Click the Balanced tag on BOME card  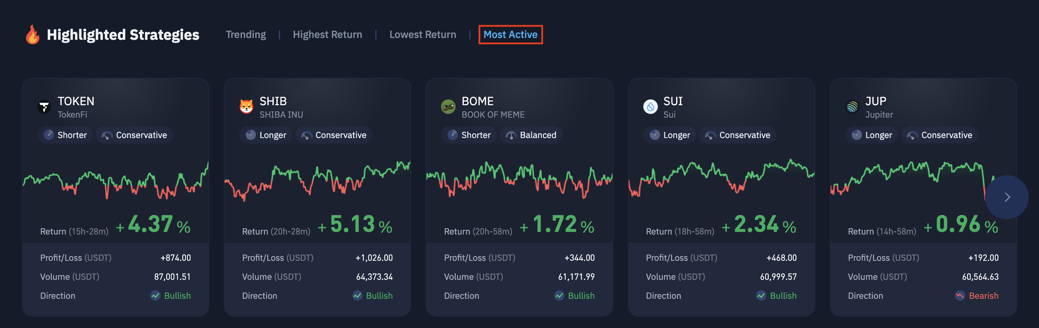(x=531, y=135)
